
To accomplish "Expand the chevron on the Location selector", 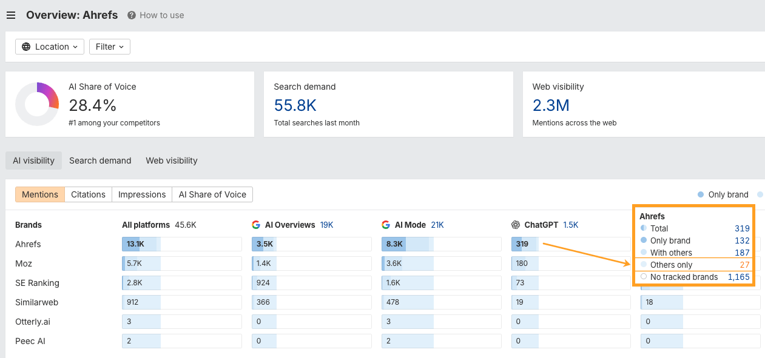I will coord(76,47).
